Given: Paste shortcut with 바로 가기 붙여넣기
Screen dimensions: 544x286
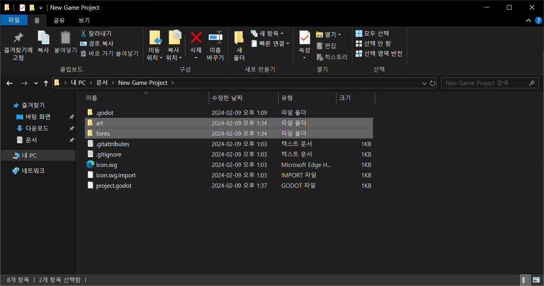Looking at the screenshot, I should [109, 54].
